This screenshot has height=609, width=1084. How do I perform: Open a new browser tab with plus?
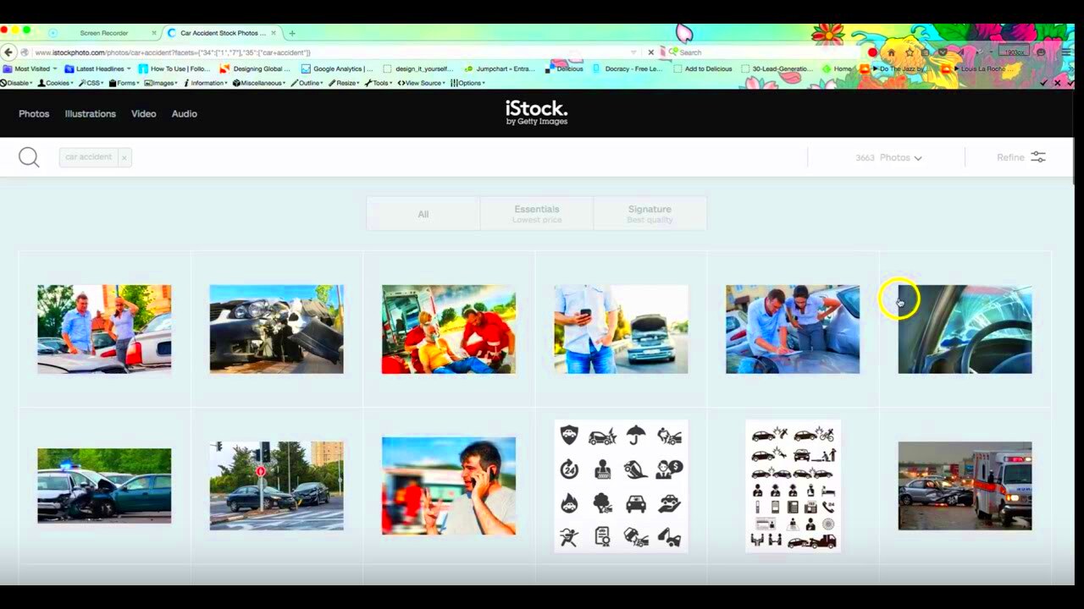292,33
